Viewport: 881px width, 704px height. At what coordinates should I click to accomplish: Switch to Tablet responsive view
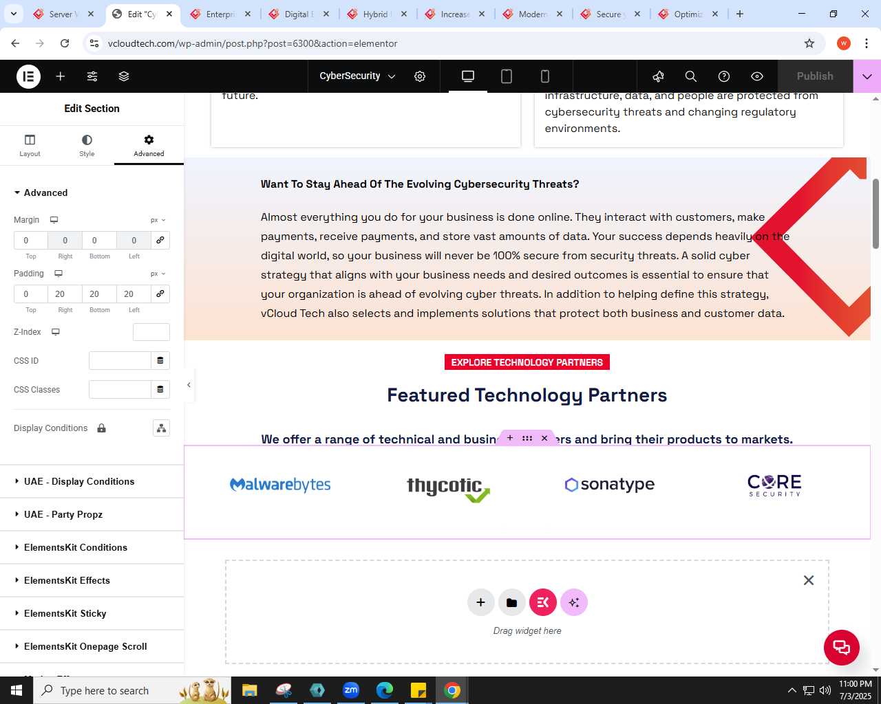[x=507, y=76]
